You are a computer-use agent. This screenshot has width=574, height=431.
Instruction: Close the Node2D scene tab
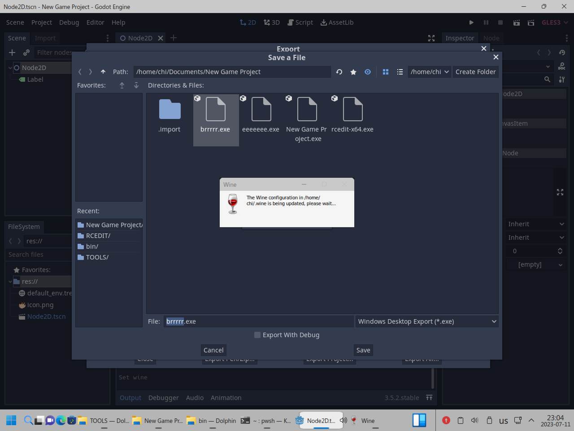[161, 38]
